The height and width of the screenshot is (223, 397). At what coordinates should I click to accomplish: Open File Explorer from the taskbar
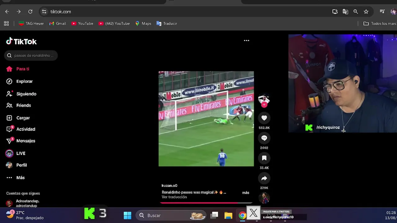[x=229, y=215]
